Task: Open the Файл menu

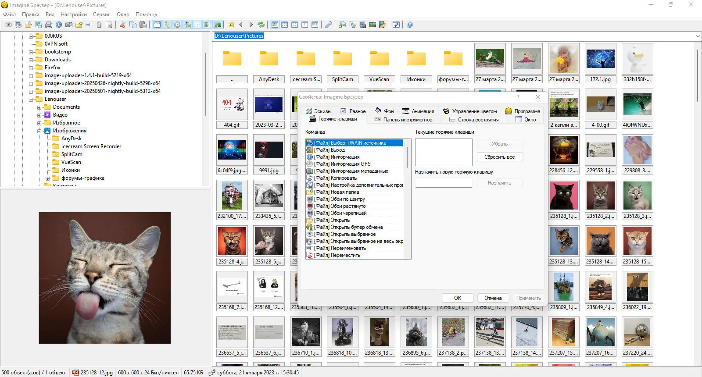Action: click(9, 14)
